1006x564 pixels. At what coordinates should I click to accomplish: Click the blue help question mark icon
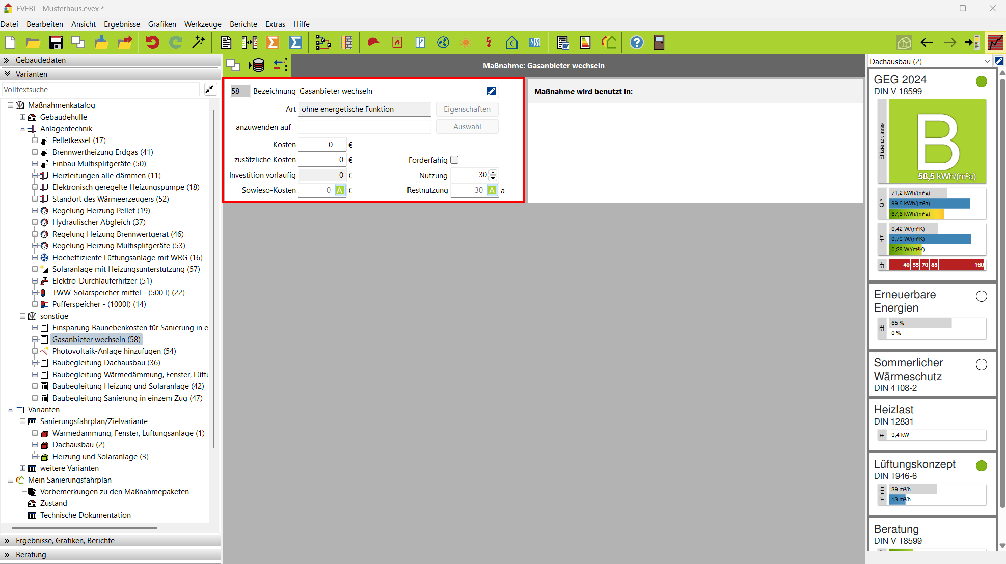(x=636, y=42)
